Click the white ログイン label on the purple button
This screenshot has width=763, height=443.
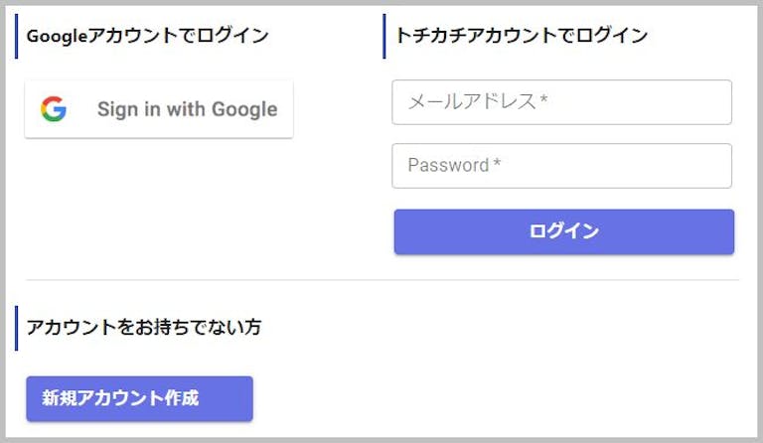563,231
